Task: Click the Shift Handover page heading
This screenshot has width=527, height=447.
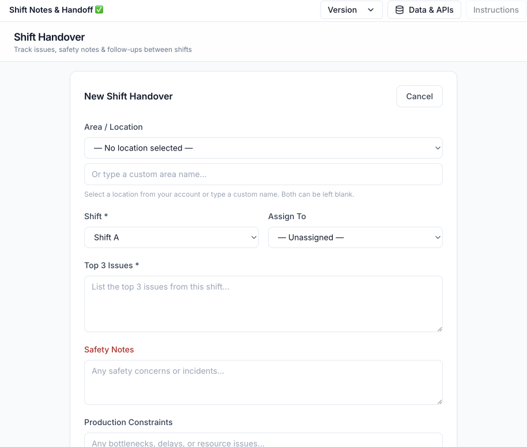Action: (x=49, y=37)
